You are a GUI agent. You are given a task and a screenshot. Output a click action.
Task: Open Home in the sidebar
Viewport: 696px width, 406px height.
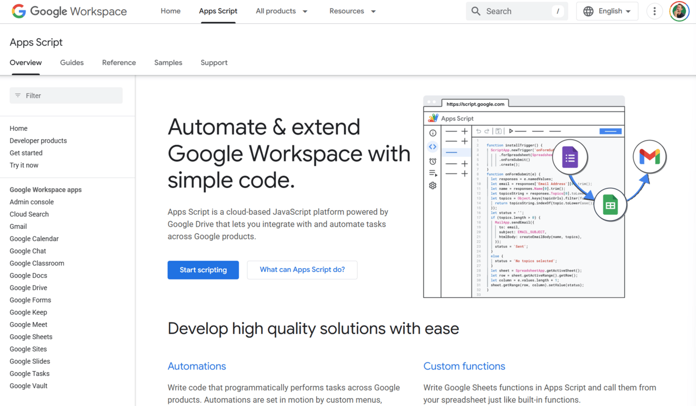[x=18, y=128]
